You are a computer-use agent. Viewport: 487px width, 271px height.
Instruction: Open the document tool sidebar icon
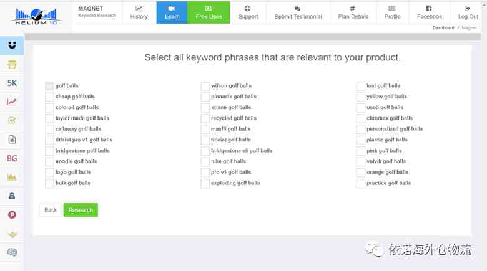[12, 140]
